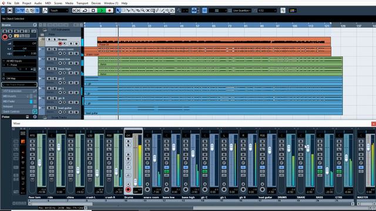Screen dimensions: 376x211
Task: Open the color selector tool in the toolbar
Action: click(x=293, y=11)
